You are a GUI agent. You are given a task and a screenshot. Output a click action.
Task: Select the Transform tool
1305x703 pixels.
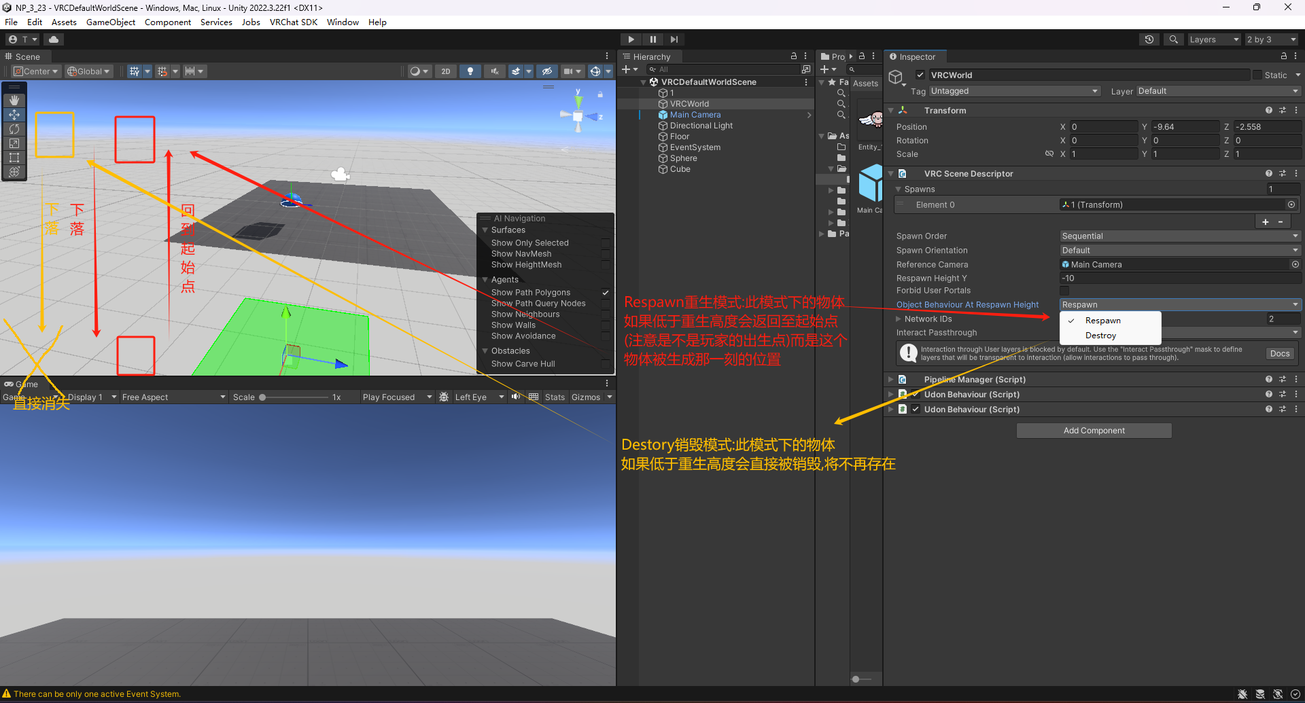[x=14, y=172]
